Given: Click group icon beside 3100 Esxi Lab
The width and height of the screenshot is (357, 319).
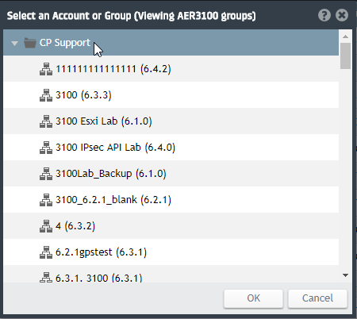Looking at the screenshot, I should (46, 121).
